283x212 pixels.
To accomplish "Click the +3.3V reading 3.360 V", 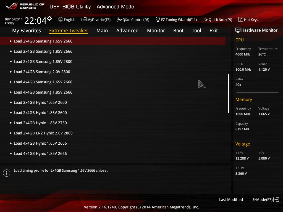I will click(x=241, y=174).
